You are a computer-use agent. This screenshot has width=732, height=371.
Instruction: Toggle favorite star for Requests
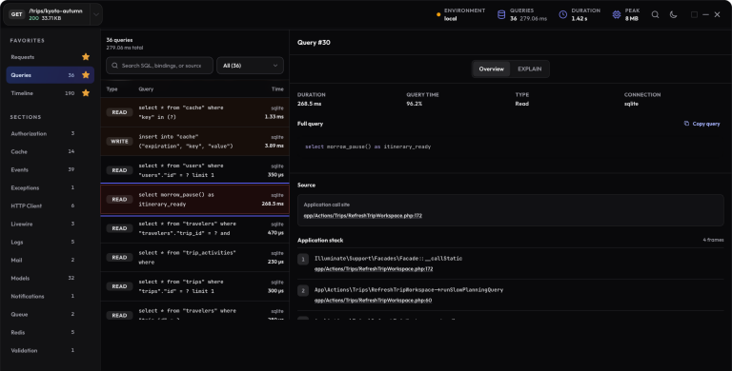click(86, 57)
